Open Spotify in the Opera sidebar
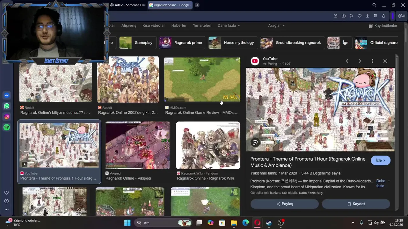The image size is (408, 229). [x=7, y=127]
